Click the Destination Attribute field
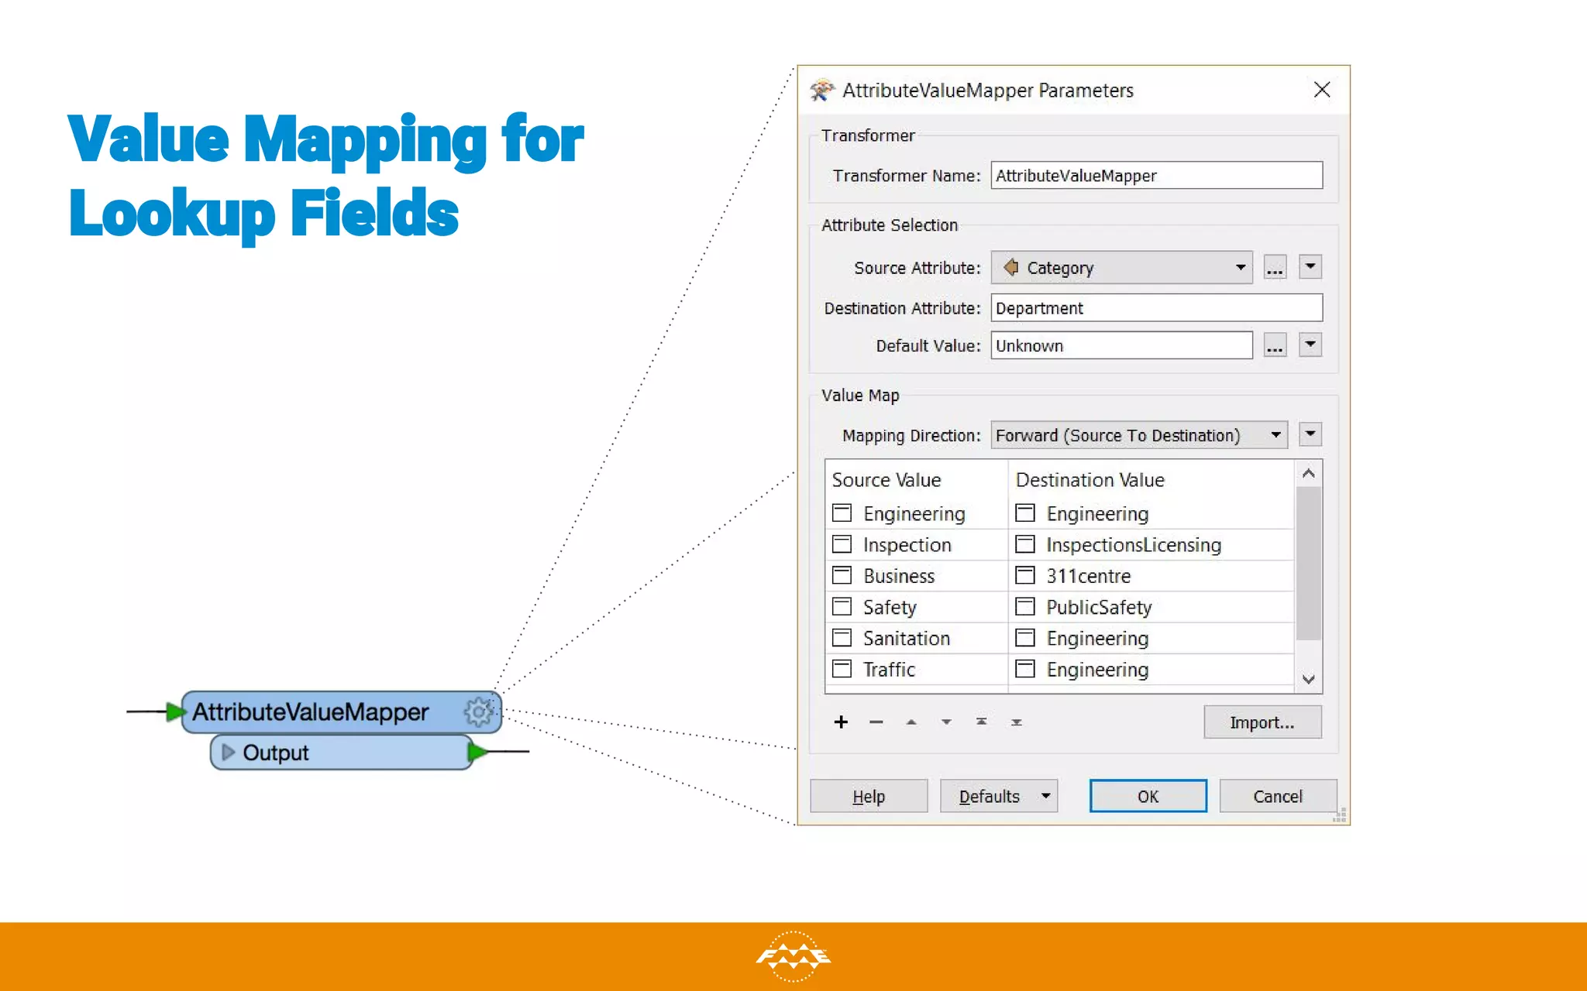This screenshot has width=1587, height=991. pos(1156,308)
